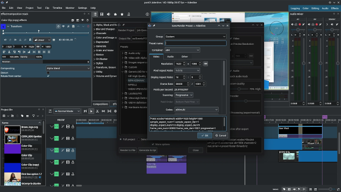Click the Preset name input field
341x192 pixels.
[x=195, y=43]
